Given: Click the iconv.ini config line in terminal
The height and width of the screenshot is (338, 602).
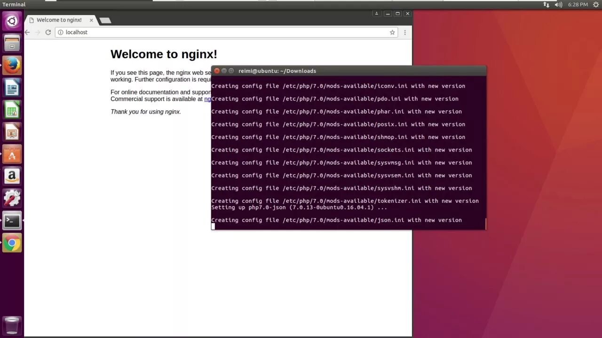Looking at the screenshot, I should (x=338, y=86).
